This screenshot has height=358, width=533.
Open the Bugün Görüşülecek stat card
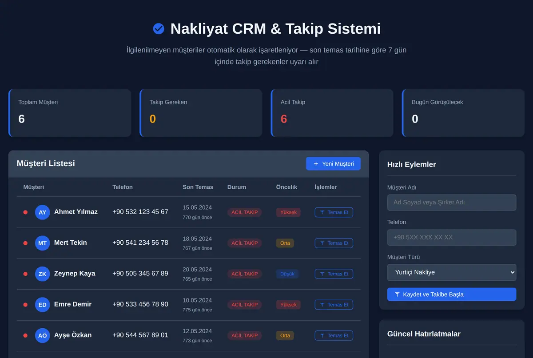pyautogui.click(x=463, y=113)
